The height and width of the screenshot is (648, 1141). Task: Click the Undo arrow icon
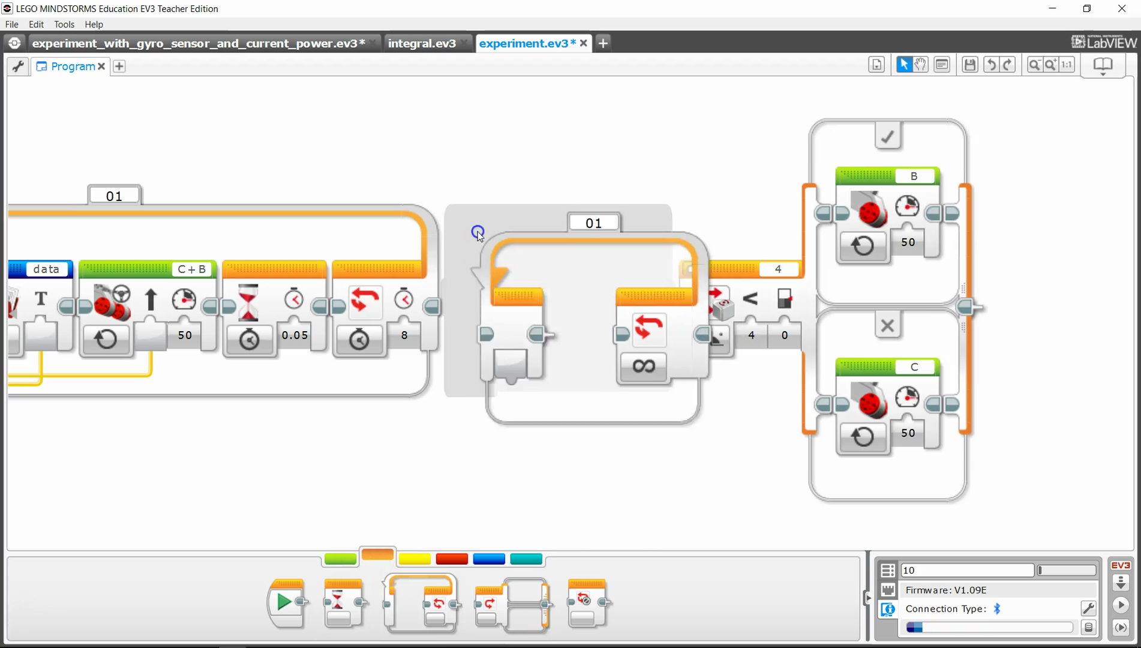(991, 64)
